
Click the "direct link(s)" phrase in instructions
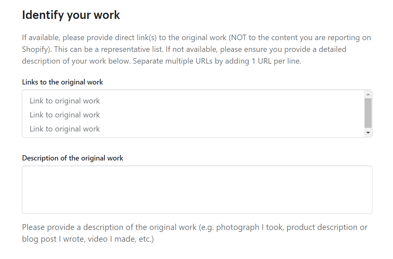[x=136, y=38]
